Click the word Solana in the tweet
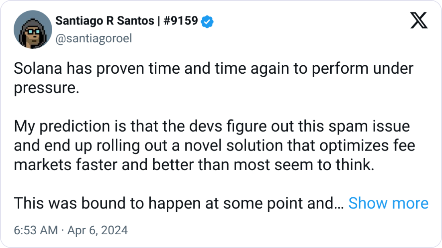442x248 pixels. pos(38,68)
